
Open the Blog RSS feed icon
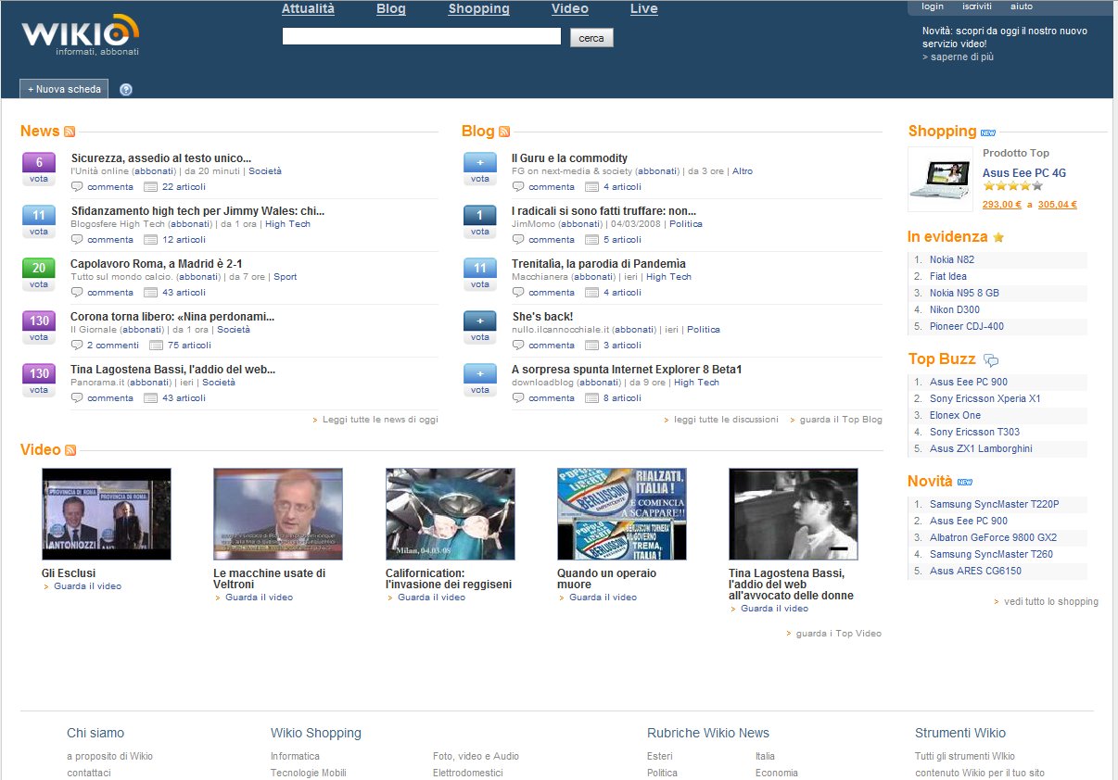point(504,132)
